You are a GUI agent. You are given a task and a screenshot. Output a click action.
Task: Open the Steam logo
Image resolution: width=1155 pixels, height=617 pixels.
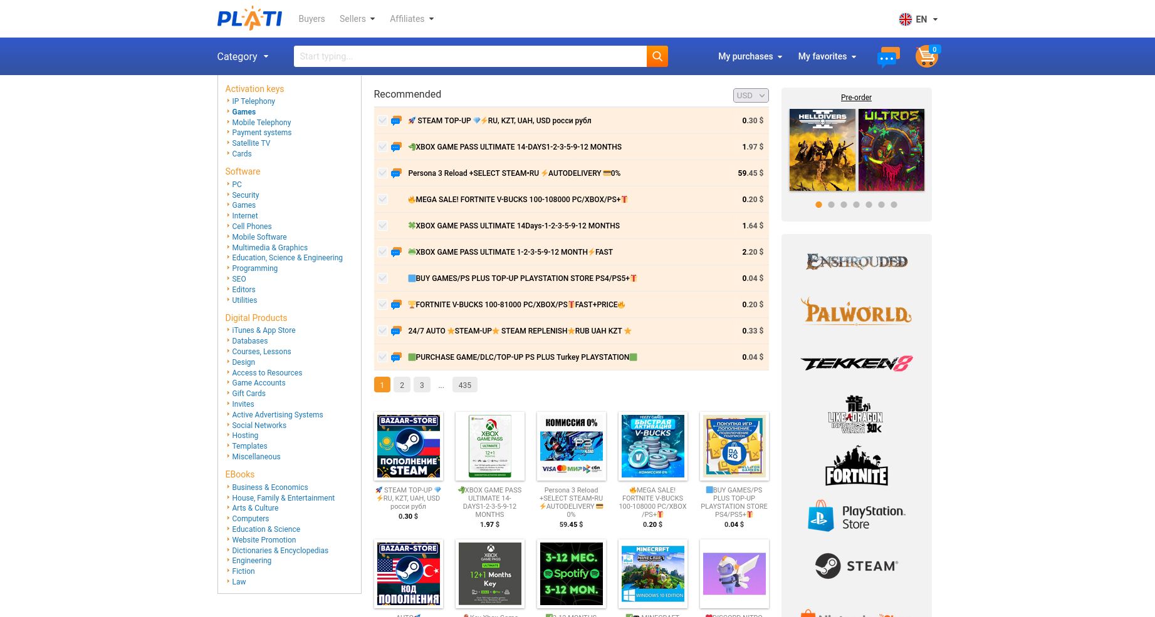(x=856, y=566)
